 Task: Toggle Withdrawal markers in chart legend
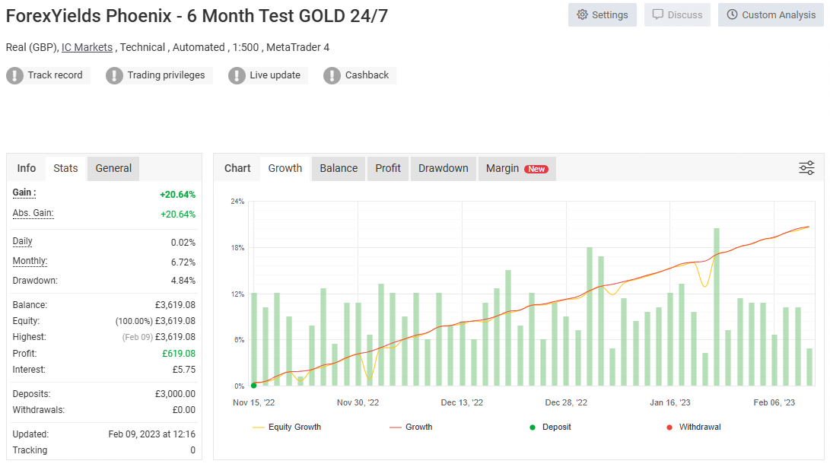click(x=693, y=427)
